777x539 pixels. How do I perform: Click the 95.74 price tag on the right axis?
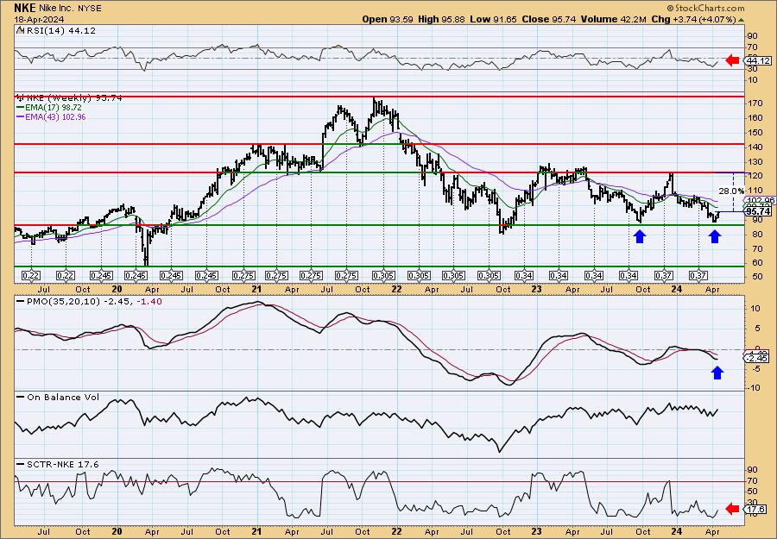(x=759, y=211)
